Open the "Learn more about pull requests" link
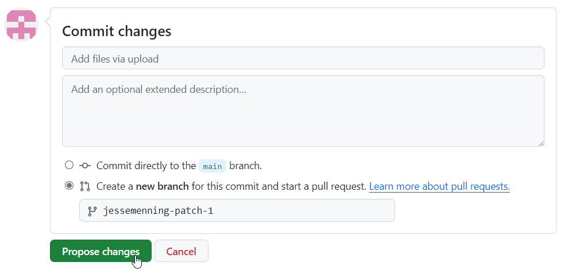 click(439, 186)
